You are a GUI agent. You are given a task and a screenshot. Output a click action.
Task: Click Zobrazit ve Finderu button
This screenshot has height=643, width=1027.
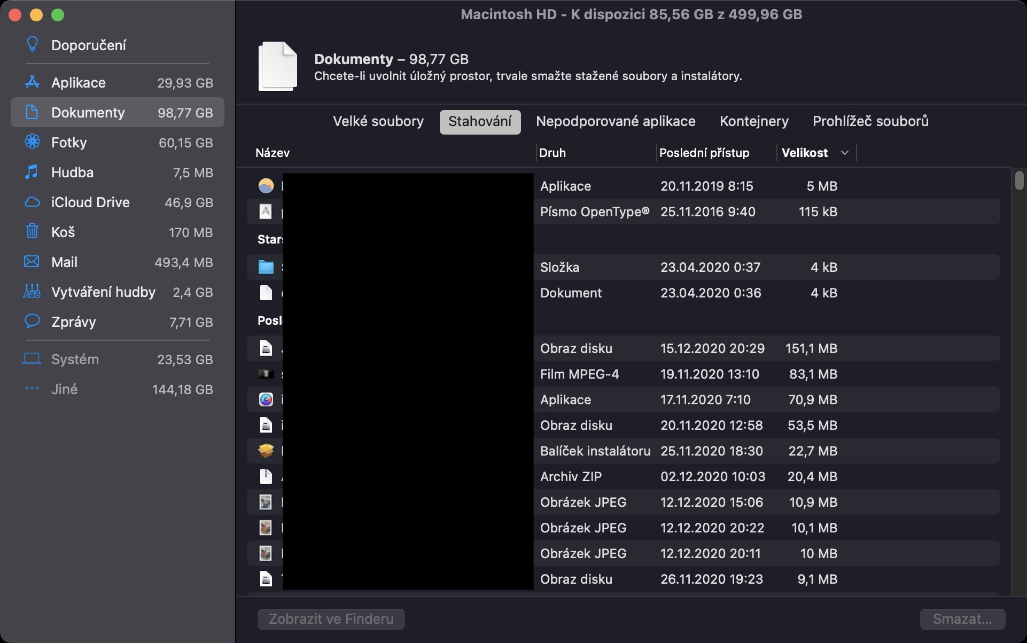tap(331, 619)
